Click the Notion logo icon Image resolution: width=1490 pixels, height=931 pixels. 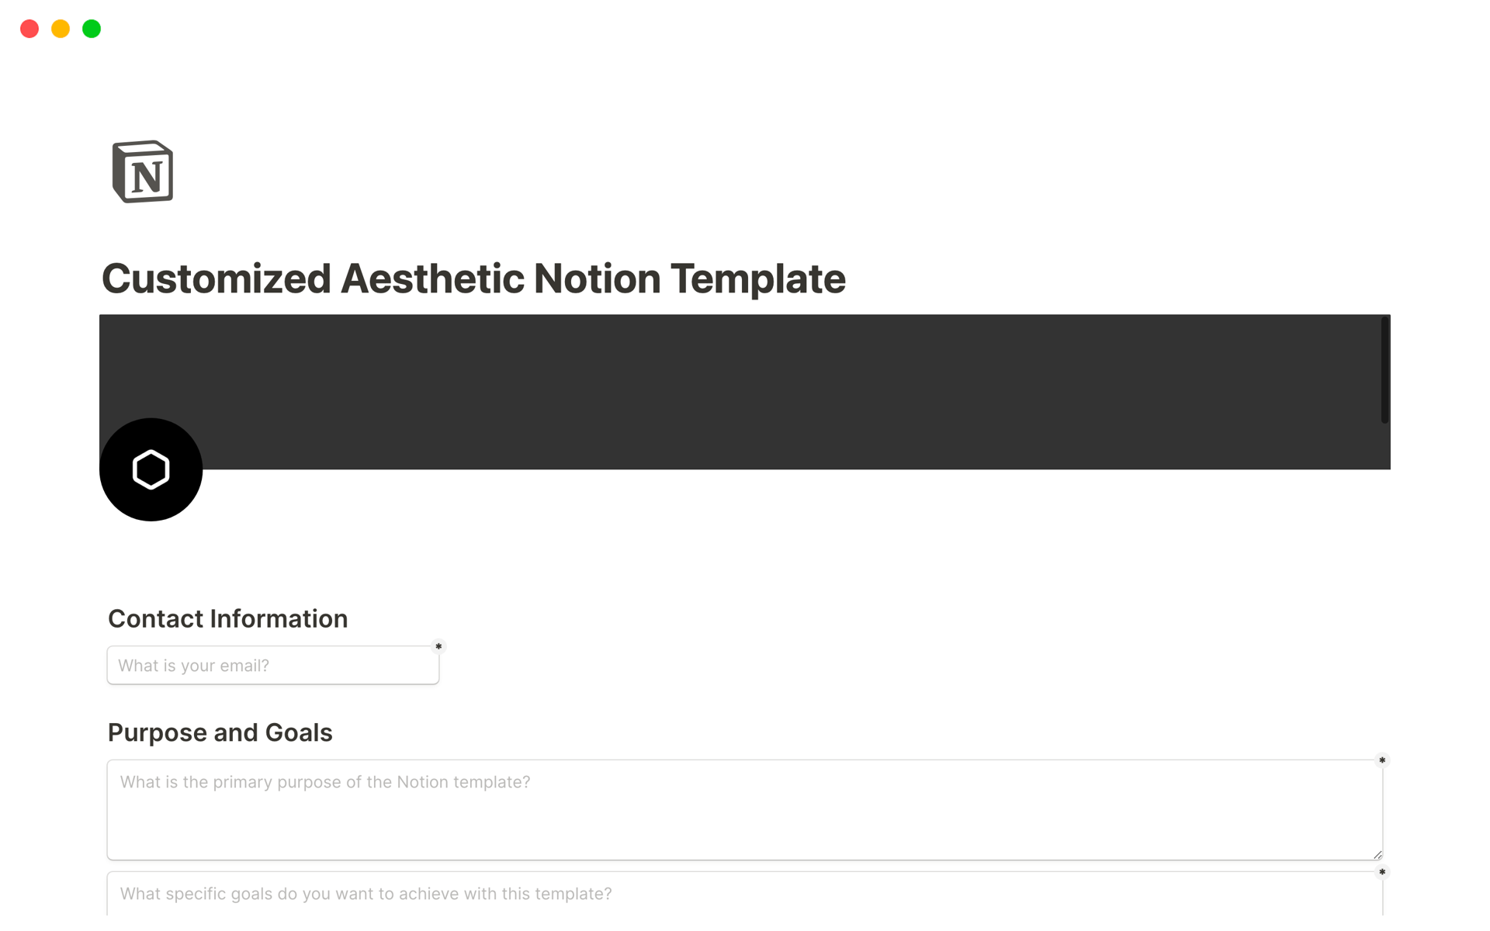(x=143, y=171)
